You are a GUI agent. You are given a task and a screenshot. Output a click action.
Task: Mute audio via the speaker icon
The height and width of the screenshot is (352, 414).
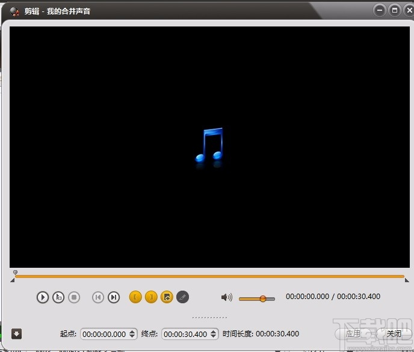[x=226, y=297]
